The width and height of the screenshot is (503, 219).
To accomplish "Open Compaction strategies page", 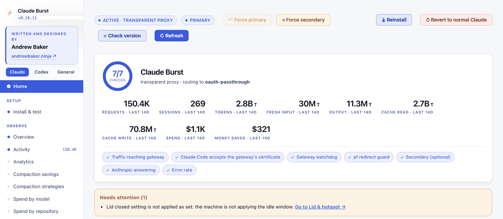I will tap(41, 187).
